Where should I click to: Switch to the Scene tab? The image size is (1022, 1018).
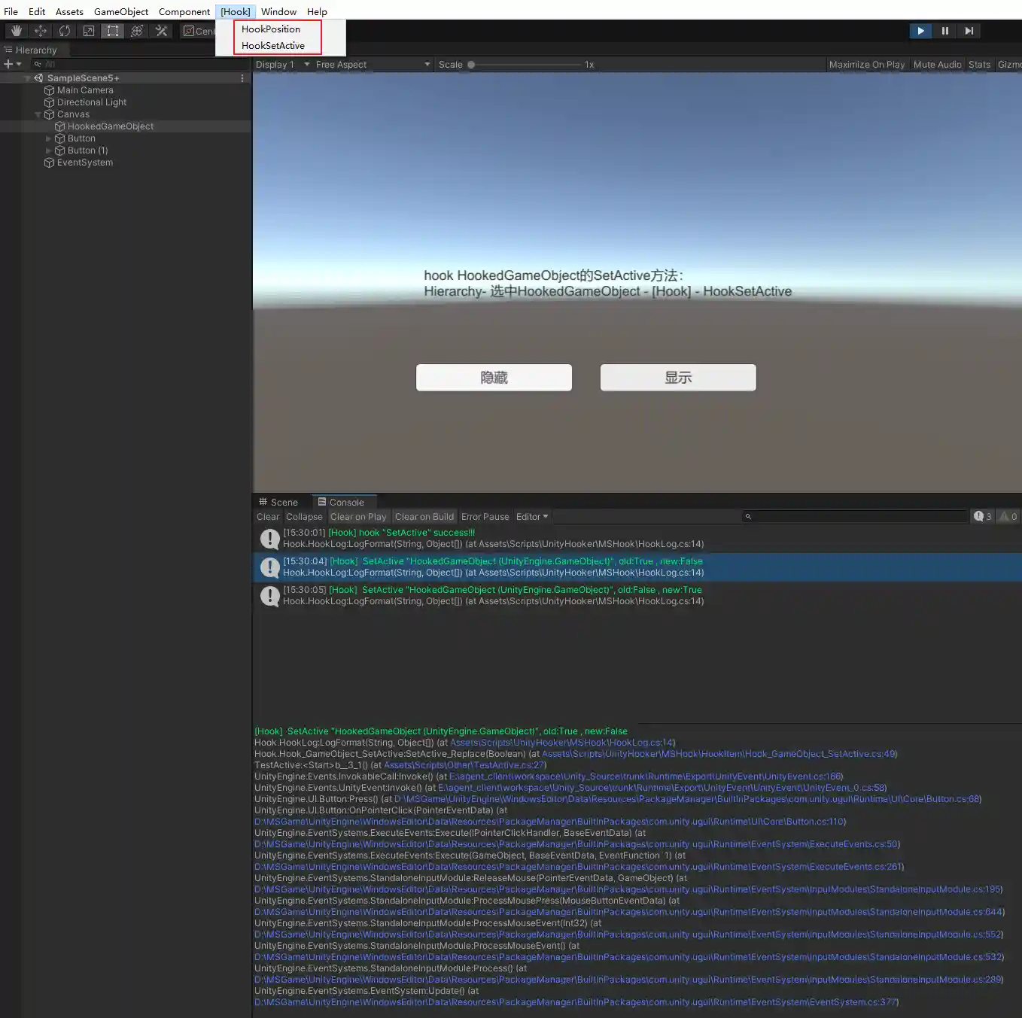coord(278,502)
